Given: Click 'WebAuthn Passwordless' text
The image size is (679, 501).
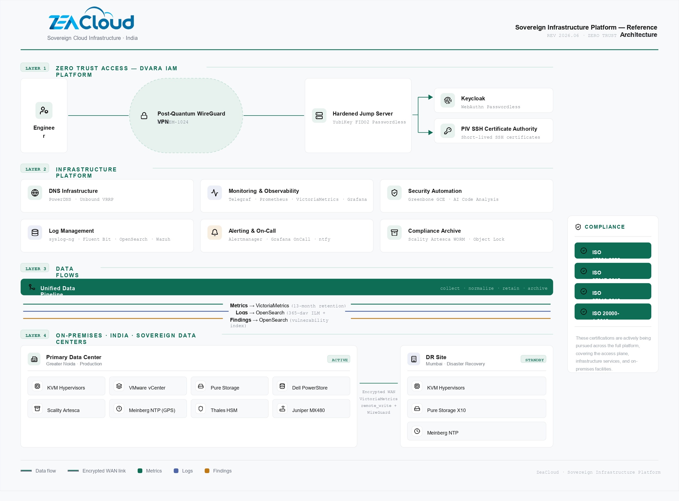Looking at the screenshot, I should click(491, 107).
